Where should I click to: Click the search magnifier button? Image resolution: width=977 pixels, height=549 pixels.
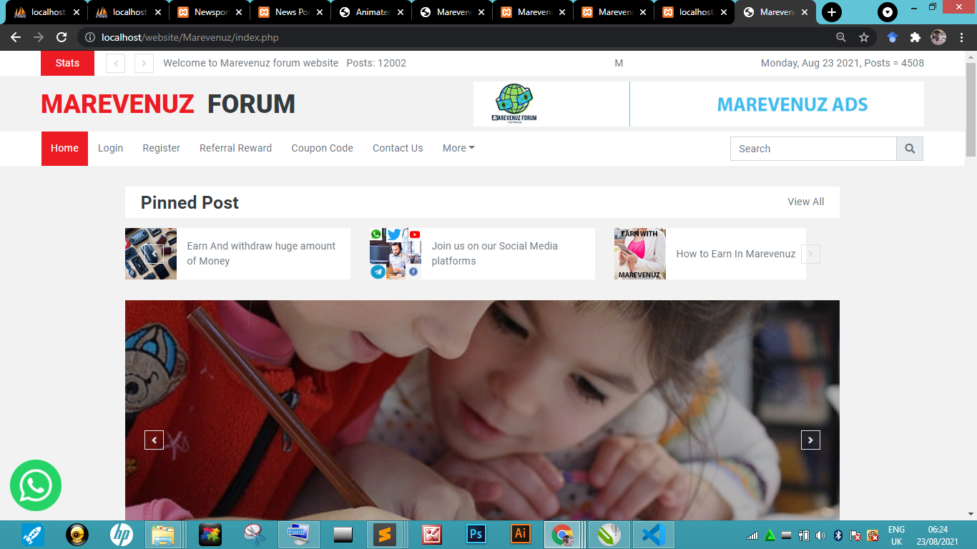(910, 149)
